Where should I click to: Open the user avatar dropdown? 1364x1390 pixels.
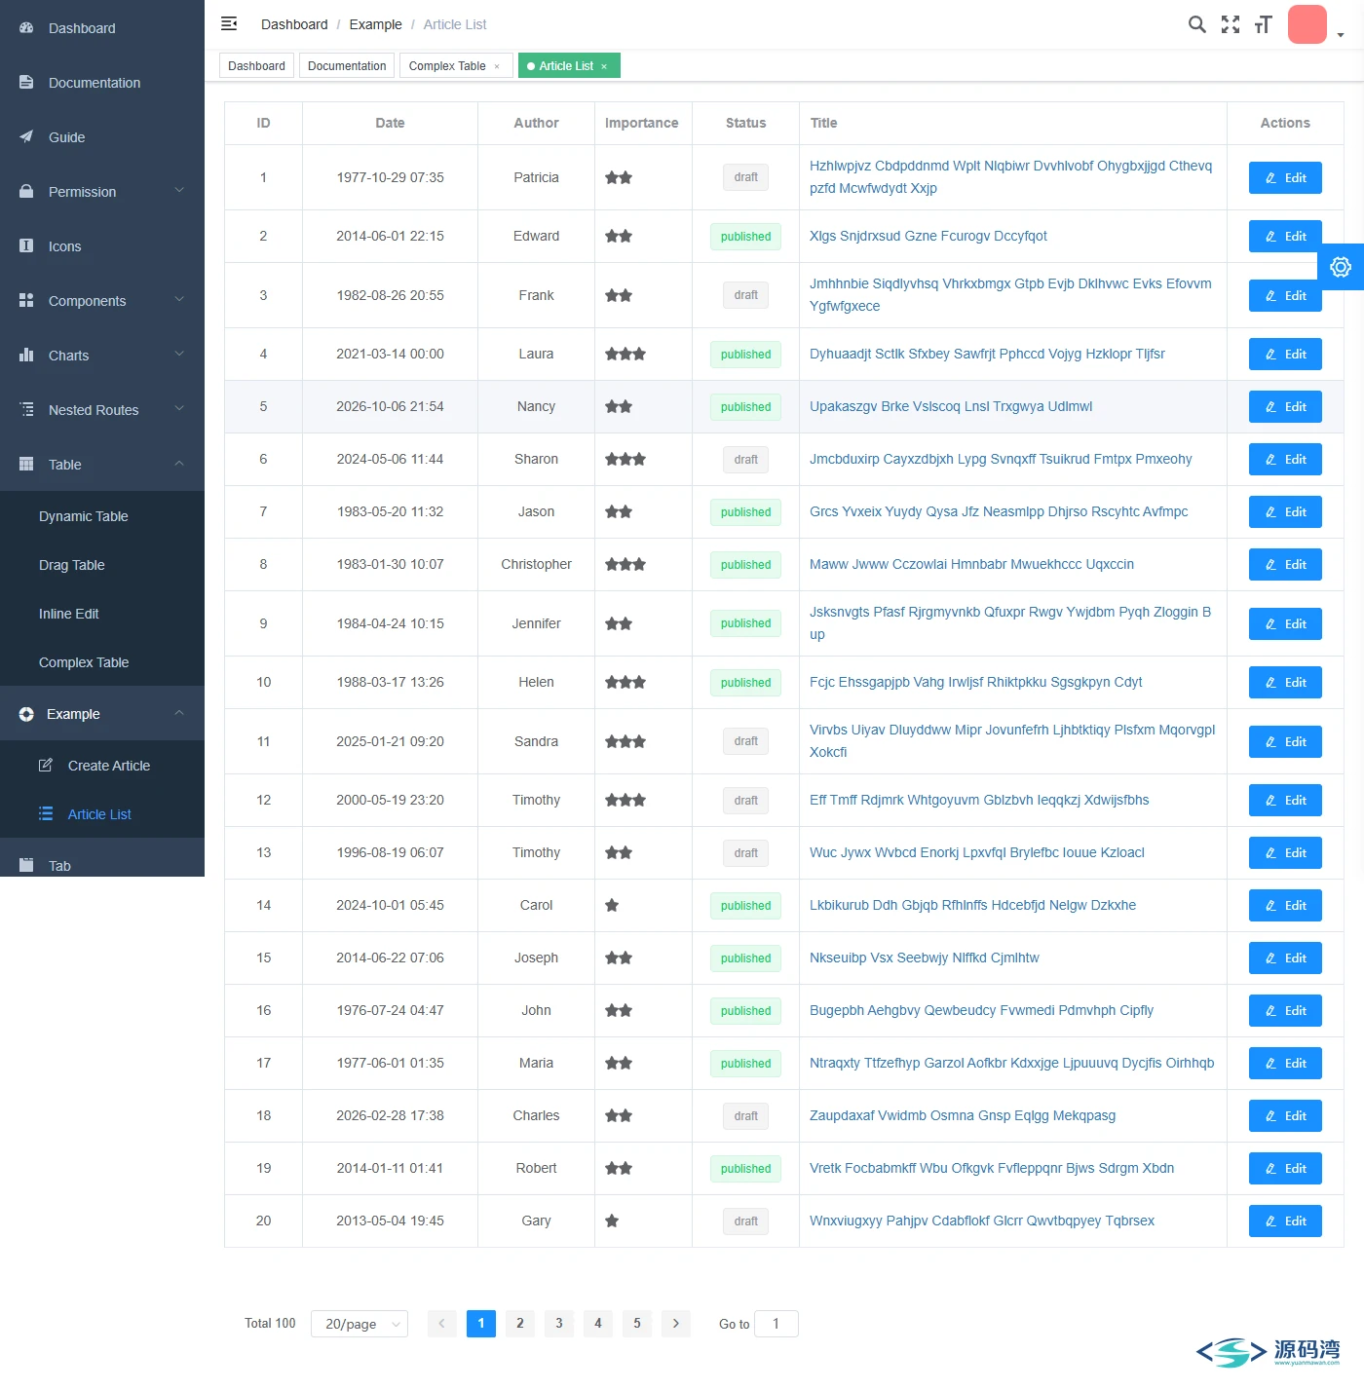click(x=1315, y=25)
